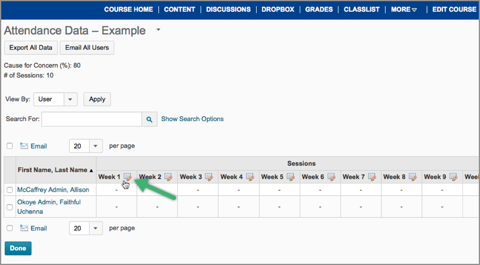Open Week 3 attendance entry icon
This screenshot has width=480, height=265.
209,177
